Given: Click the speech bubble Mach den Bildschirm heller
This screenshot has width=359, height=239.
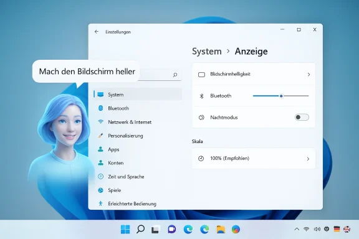Looking at the screenshot, I should point(86,72).
